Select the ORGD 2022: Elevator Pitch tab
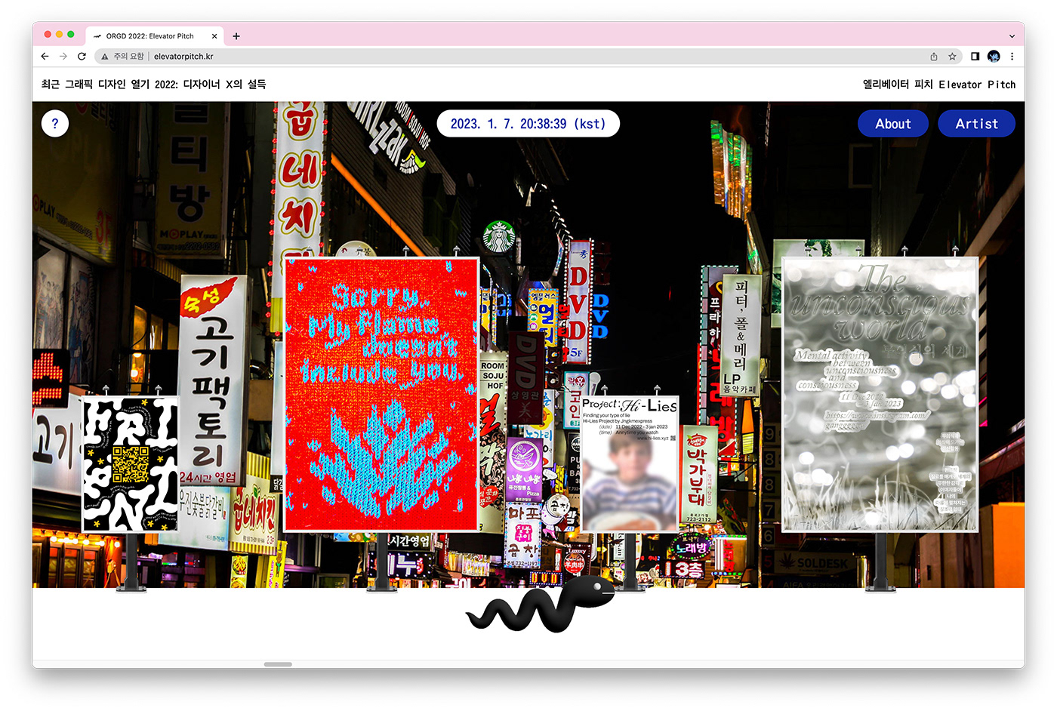Image resolution: width=1057 pixels, height=711 pixels. 155,36
